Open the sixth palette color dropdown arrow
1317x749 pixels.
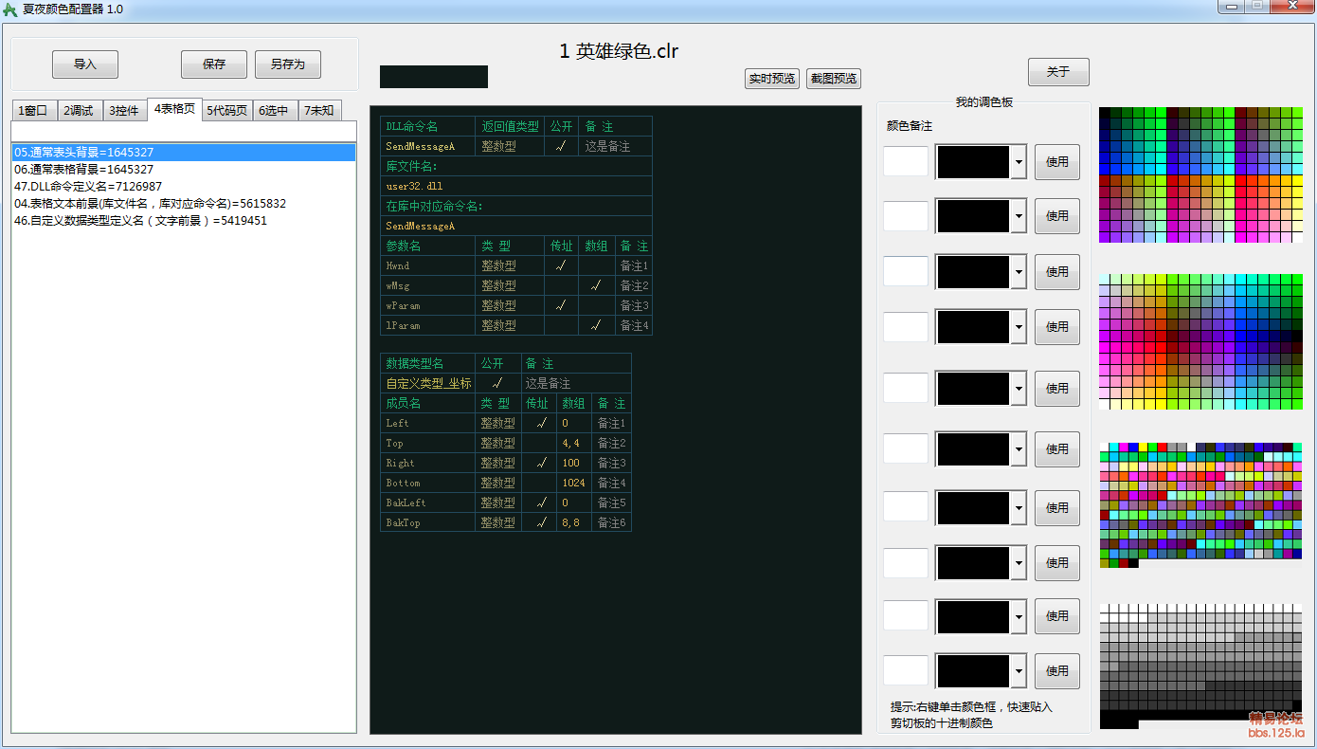(x=1019, y=449)
